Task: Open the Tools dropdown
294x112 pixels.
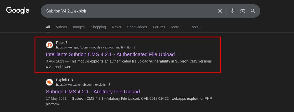Action: 196,27
